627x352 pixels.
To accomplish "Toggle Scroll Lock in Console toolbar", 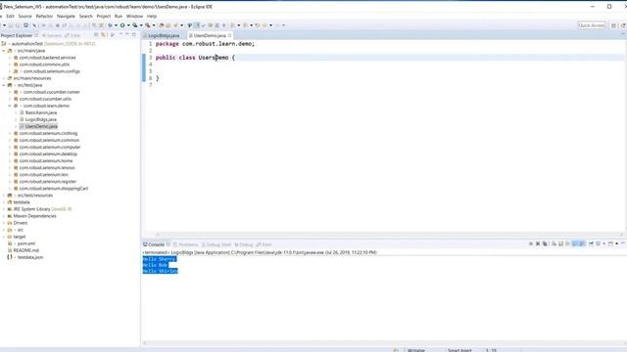I will coord(561,243).
